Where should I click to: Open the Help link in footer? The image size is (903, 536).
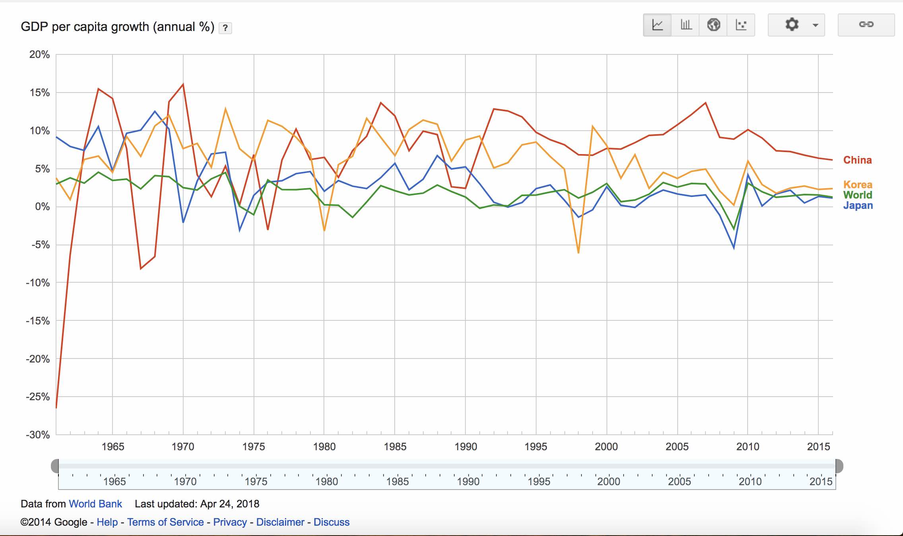[107, 522]
